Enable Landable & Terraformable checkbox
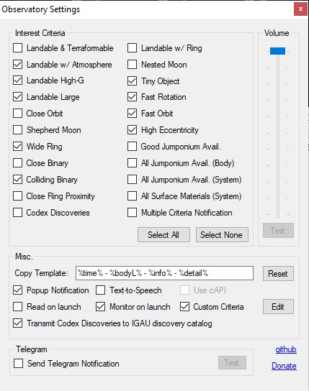Viewport: 309px width, 391px height. pyautogui.click(x=18, y=48)
